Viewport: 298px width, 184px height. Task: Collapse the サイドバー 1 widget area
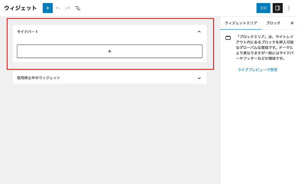(199, 32)
